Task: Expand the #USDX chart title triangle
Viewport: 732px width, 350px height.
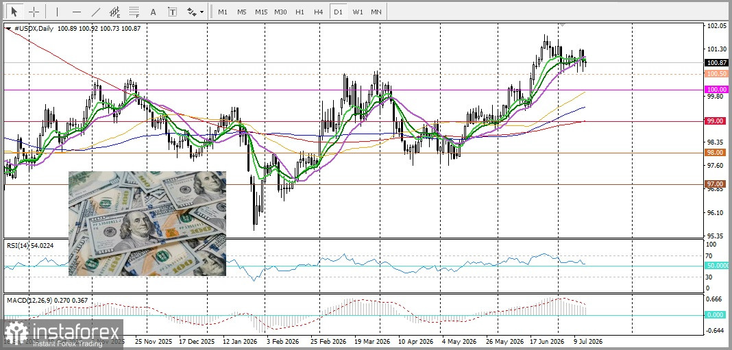Action: coord(8,29)
